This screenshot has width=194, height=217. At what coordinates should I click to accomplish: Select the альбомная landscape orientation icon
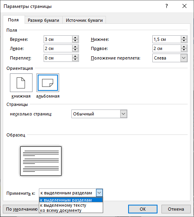click(x=48, y=83)
